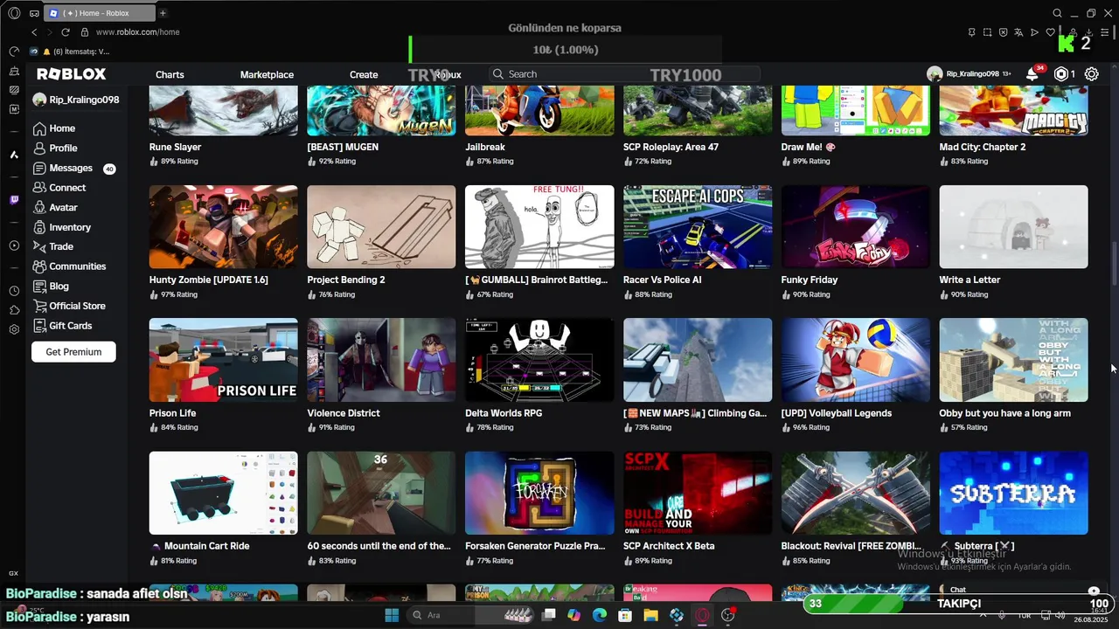Open the Rip_Kralingo098 profile in the header
Viewport: 1119px width, 629px height.
pyautogui.click(x=969, y=74)
